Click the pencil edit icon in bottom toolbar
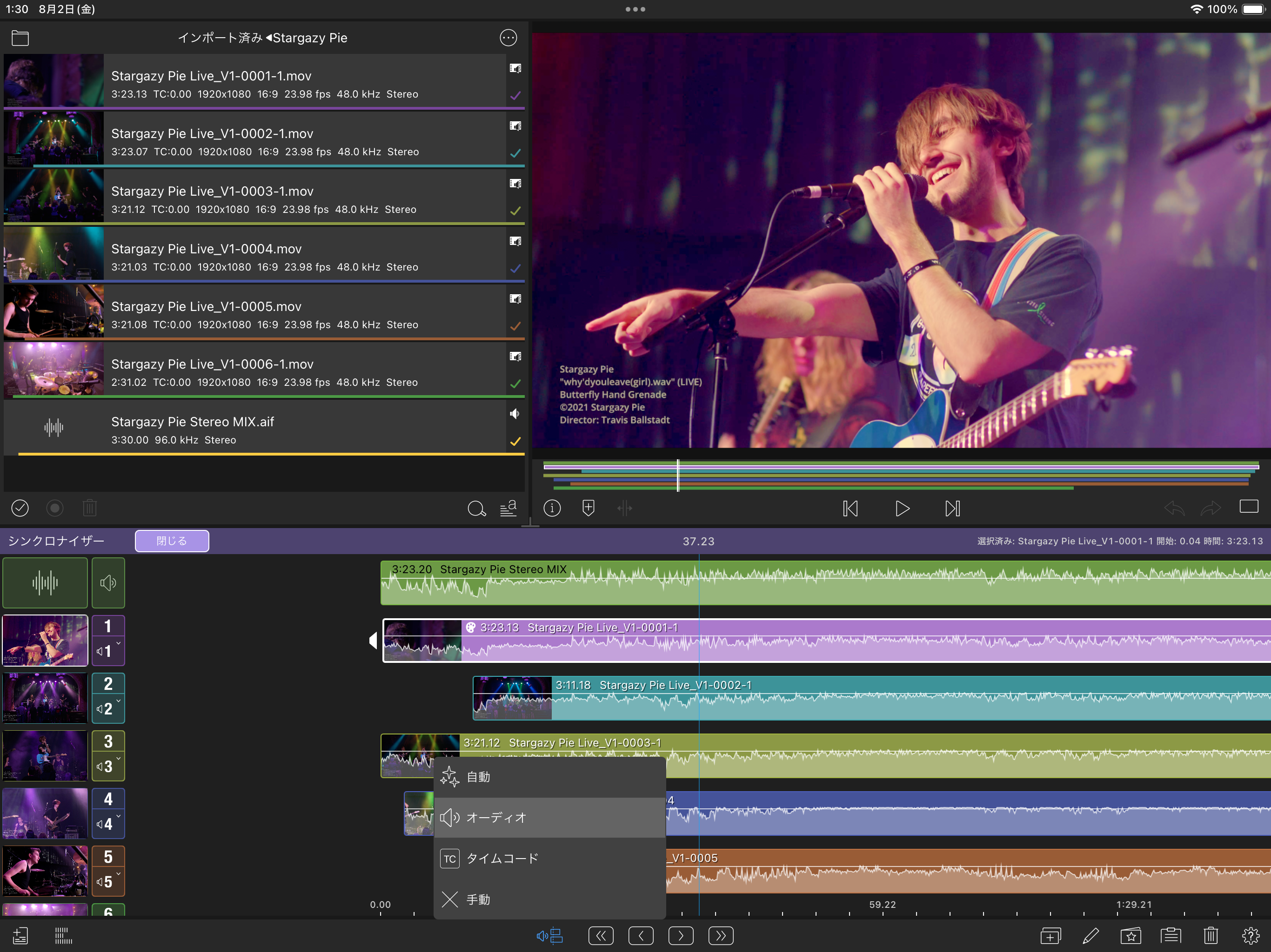This screenshot has width=1271, height=952. pyautogui.click(x=1090, y=935)
